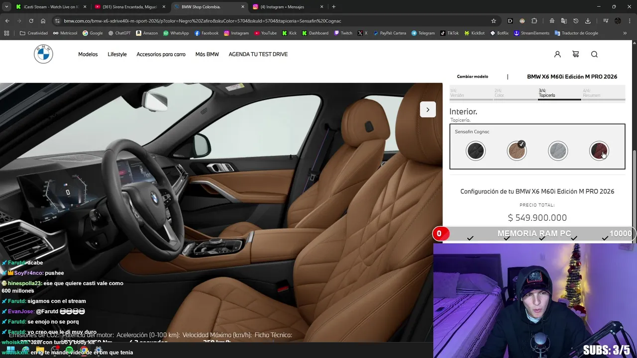Click AGENDA TU TEST DRIVE link
637x358 pixels.
[x=258, y=54]
